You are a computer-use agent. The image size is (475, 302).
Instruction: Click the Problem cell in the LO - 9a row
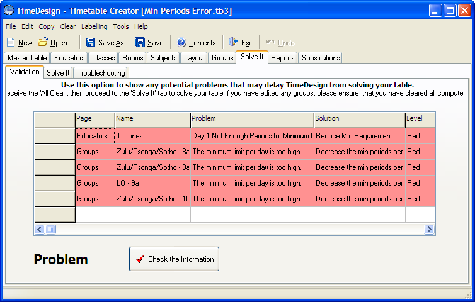click(x=253, y=183)
